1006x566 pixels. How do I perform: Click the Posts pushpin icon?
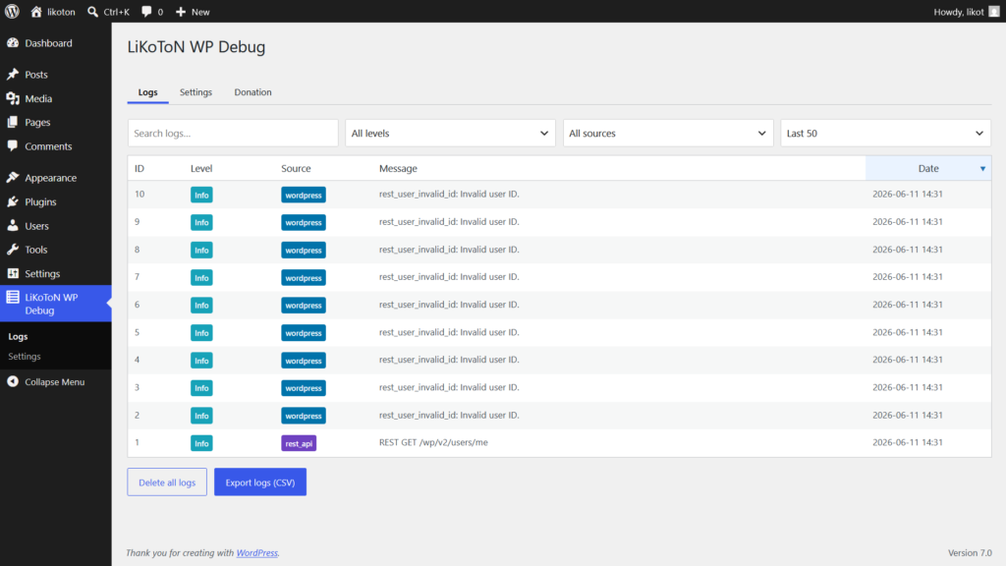[x=13, y=75]
